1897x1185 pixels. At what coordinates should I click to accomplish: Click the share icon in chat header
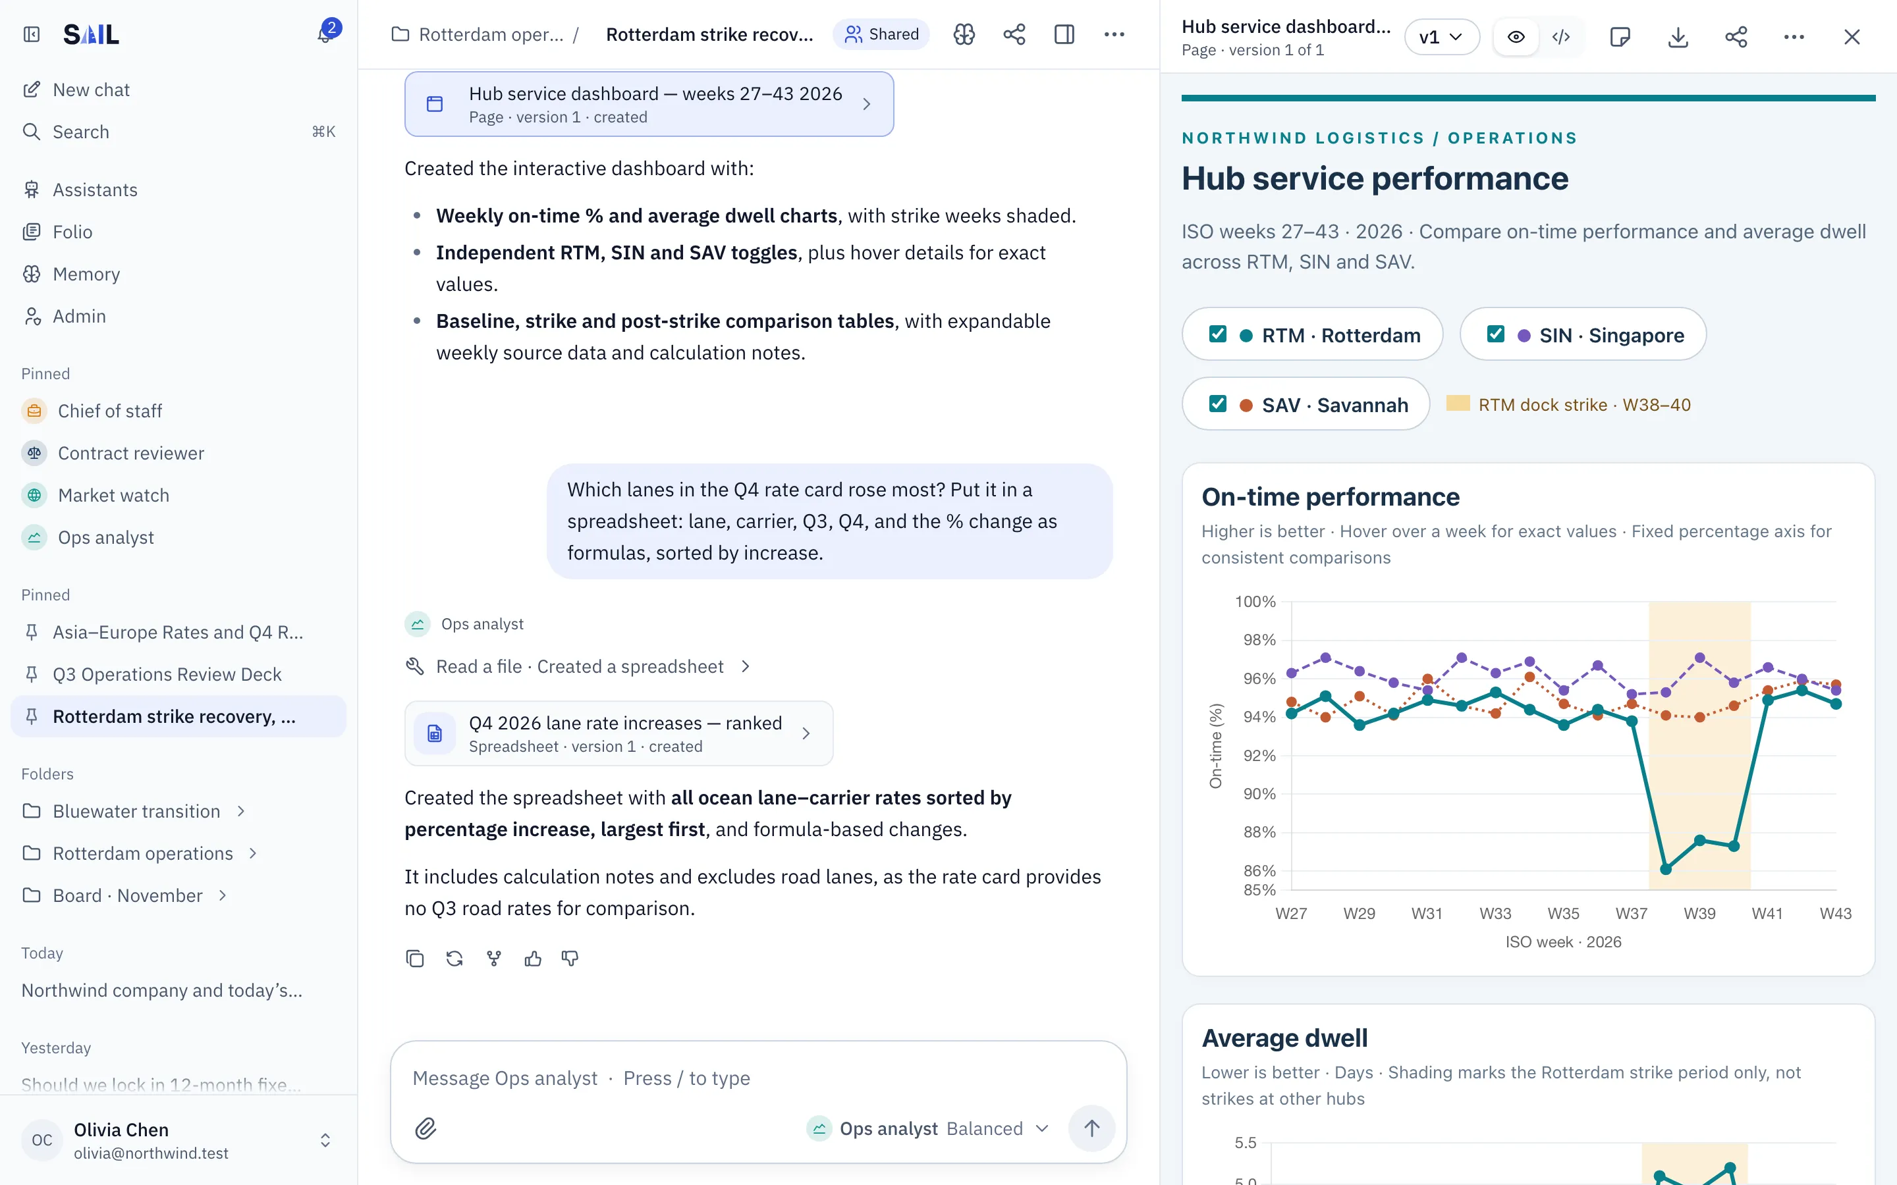tap(1014, 34)
